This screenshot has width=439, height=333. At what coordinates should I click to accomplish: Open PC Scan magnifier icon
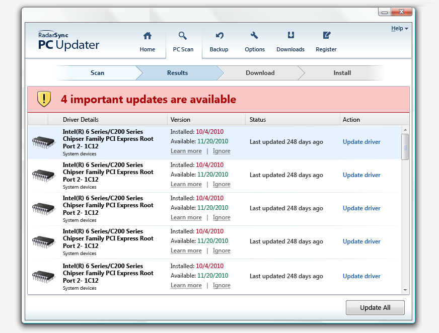coord(183,36)
